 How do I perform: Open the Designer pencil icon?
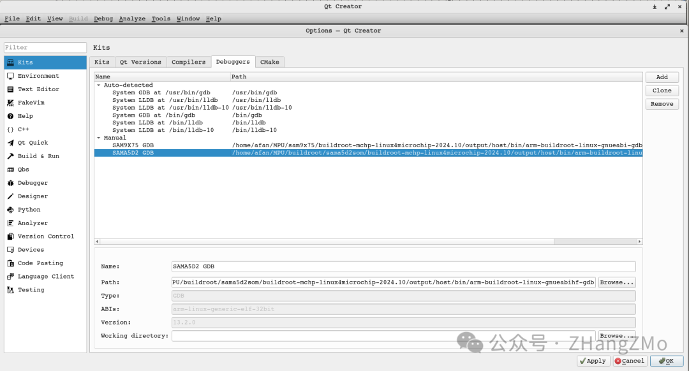coord(11,196)
